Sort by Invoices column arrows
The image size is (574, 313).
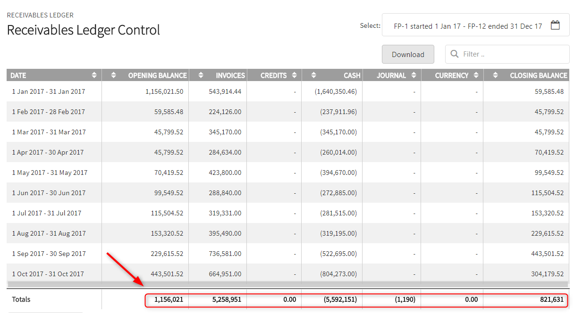click(x=201, y=75)
